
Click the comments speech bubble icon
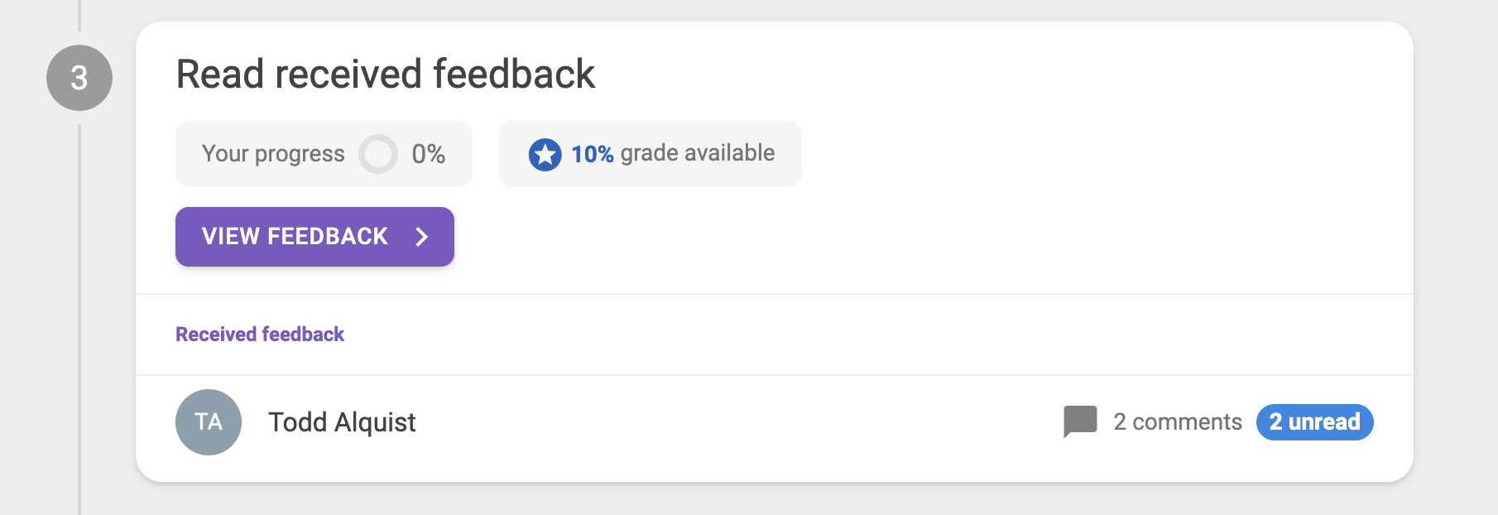[1080, 421]
